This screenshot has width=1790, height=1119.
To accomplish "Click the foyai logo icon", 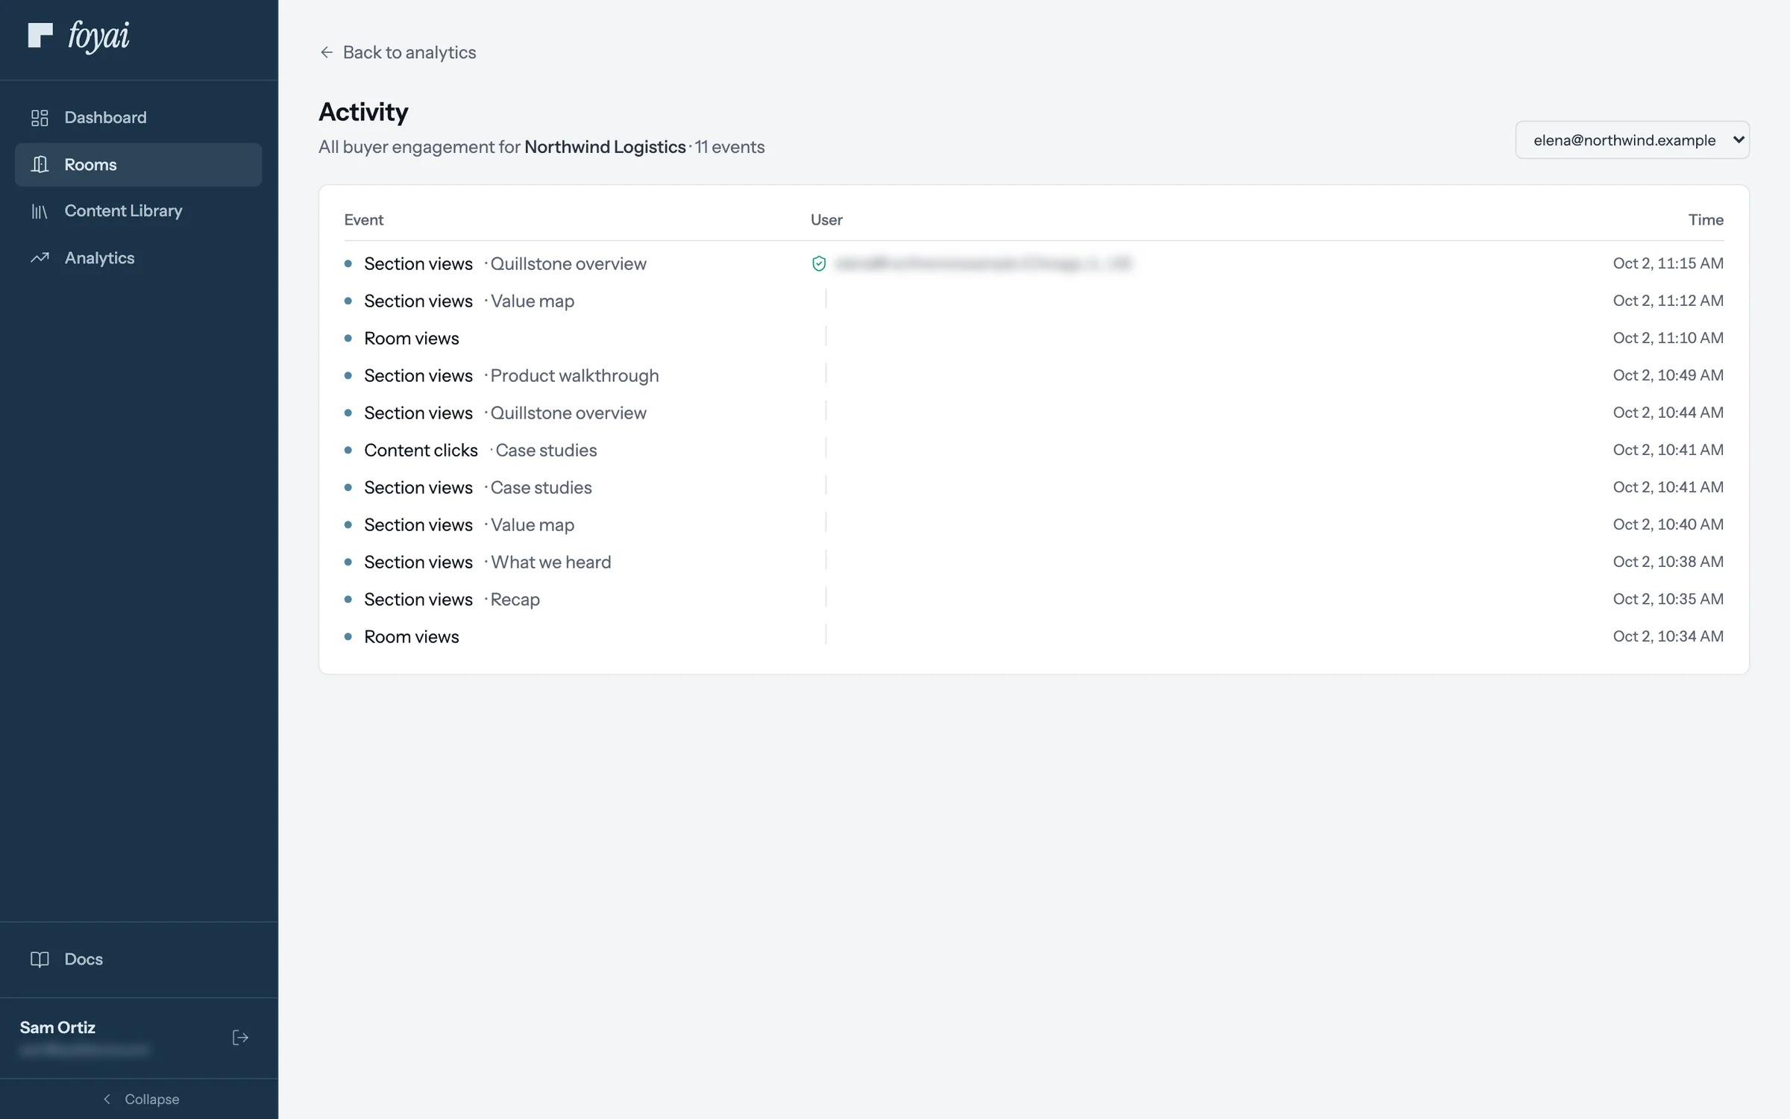I will [x=40, y=35].
